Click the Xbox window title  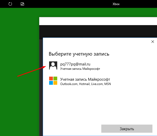pos(116,4)
